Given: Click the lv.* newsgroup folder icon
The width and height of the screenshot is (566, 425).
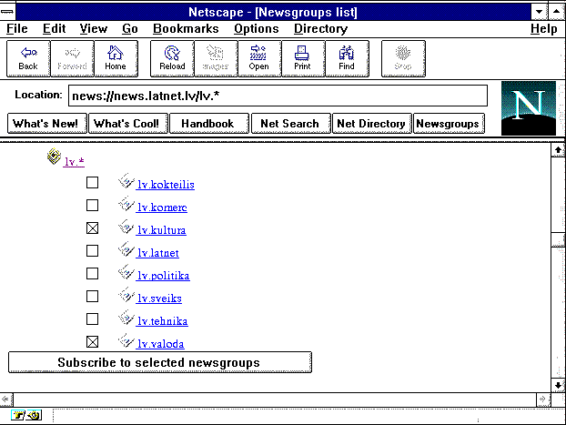Looking at the screenshot, I should click(55, 157).
